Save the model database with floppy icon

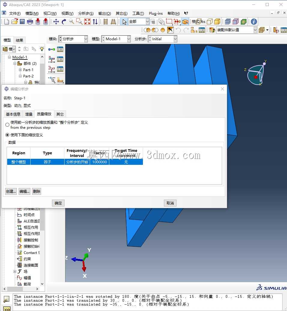22,22
